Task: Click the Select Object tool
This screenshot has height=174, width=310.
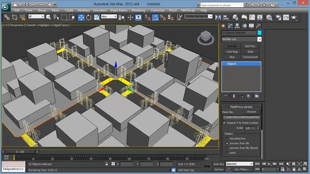Action: pyautogui.click(x=48, y=17)
